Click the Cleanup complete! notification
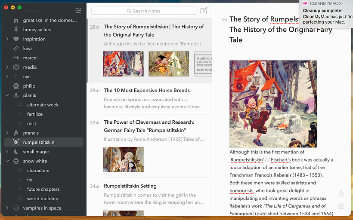 [x=326, y=14]
